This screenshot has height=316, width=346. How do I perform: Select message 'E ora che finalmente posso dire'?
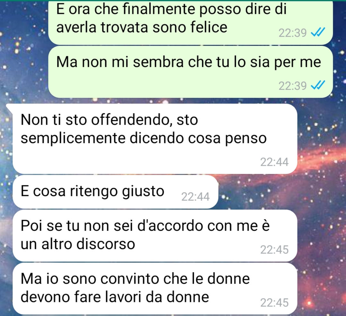click(x=190, y=22)
